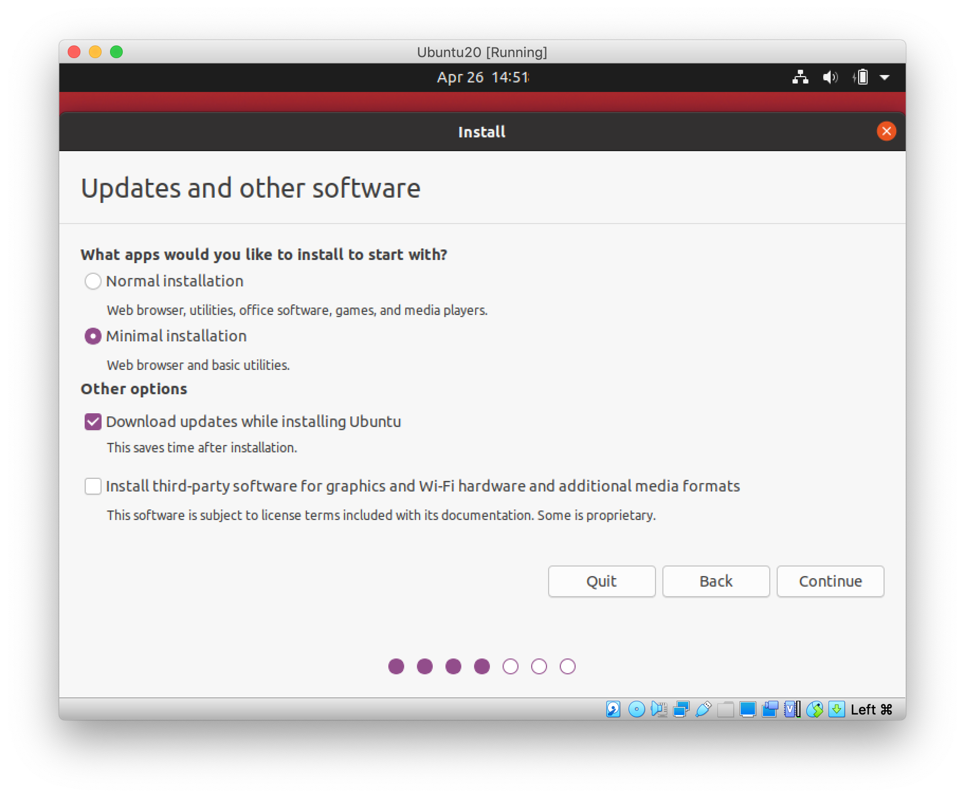
Task: Click the mouse integration icon near Left ⌘
Action: tap(815, 709)
